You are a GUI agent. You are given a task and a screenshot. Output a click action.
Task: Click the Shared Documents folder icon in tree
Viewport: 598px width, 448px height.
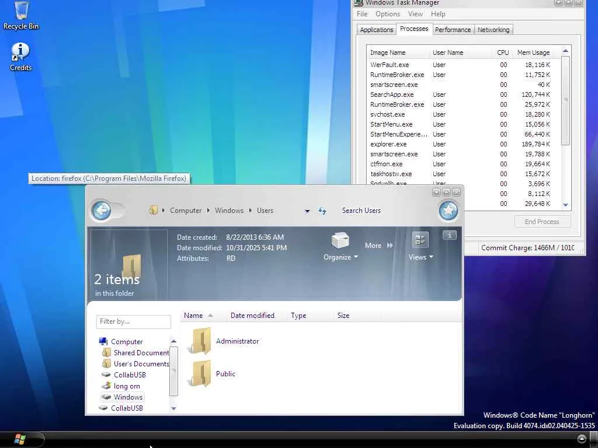coord(107,352)
